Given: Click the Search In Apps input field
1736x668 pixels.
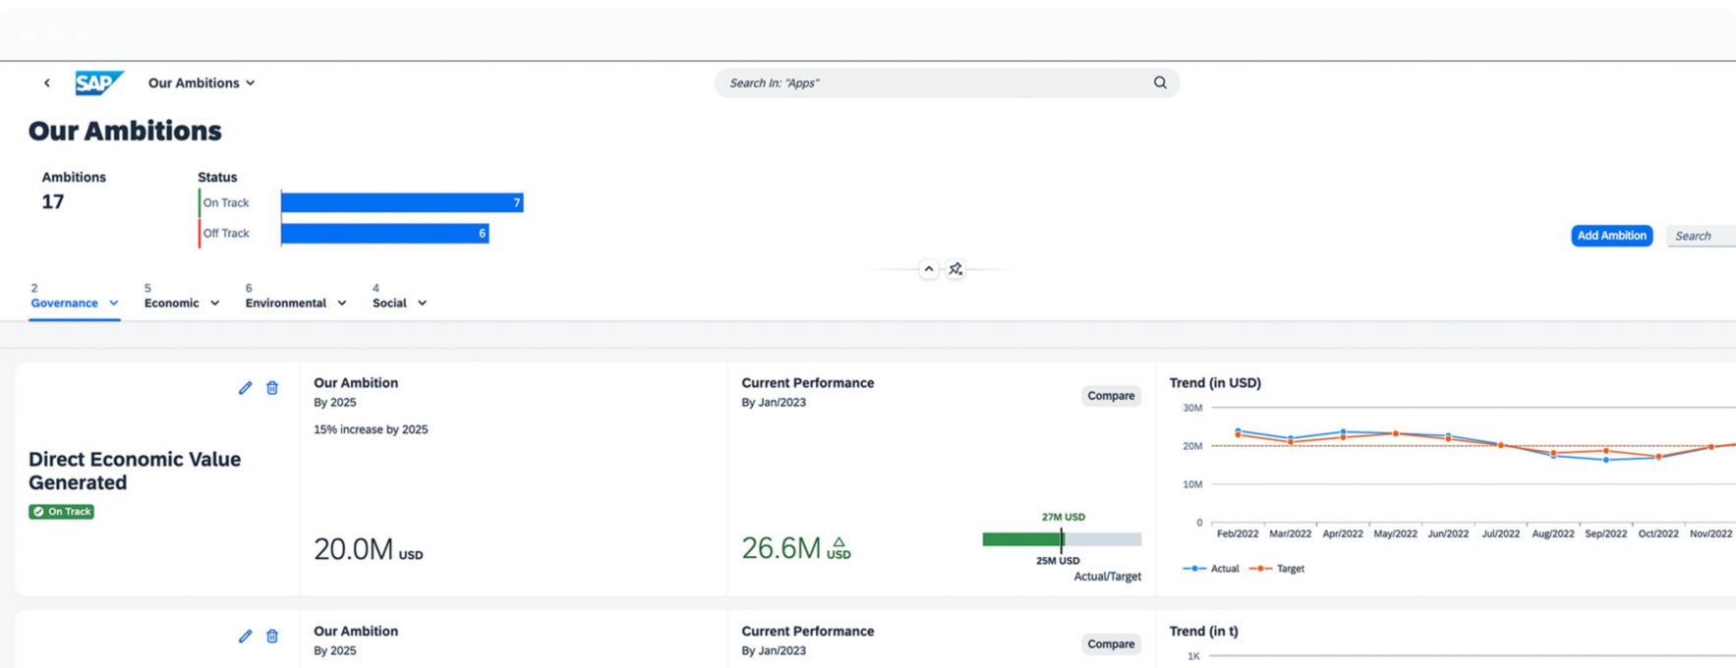Looking at the screenshot, I should [x=934, y=83].
